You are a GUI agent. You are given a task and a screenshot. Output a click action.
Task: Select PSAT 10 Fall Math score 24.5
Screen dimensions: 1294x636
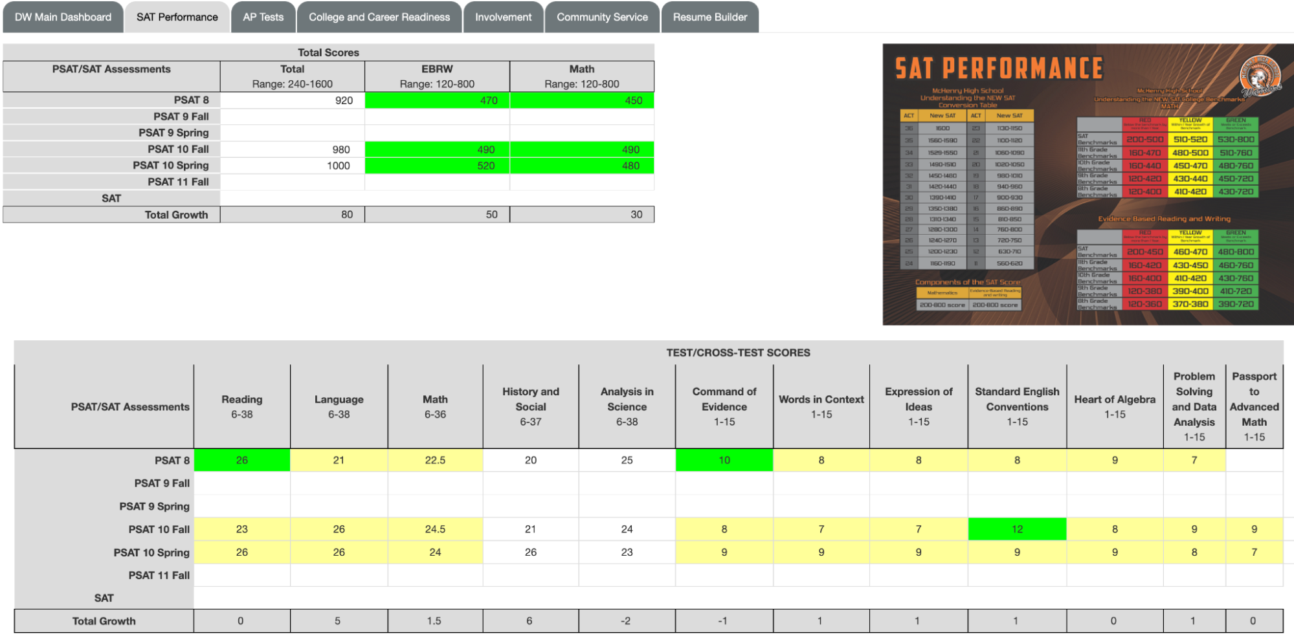pos(436,529)
